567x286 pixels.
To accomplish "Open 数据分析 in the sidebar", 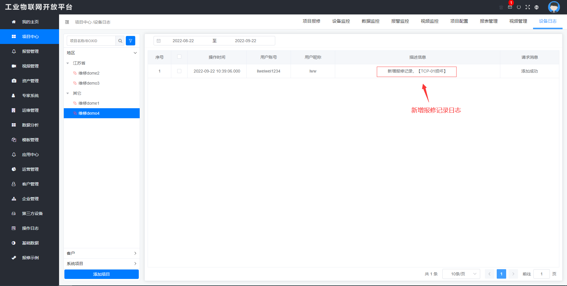I will (x=30, y=125).
